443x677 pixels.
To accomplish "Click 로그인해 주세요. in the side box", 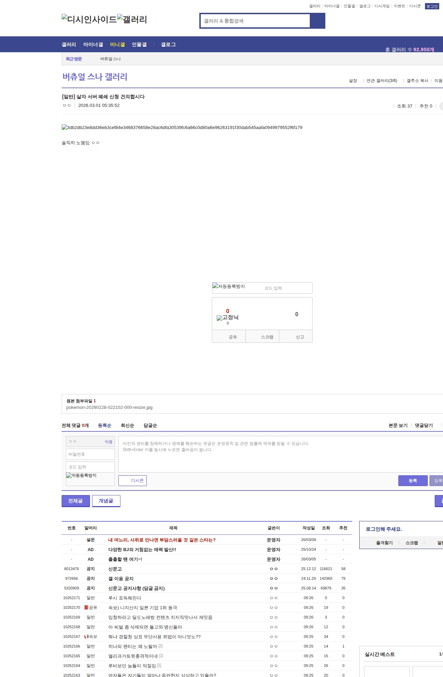I will click(x=384, y=529).
